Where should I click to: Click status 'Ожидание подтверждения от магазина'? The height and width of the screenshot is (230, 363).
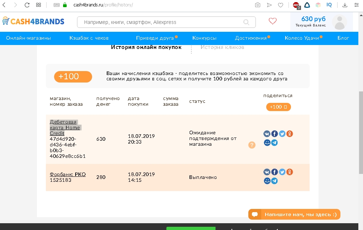point(212,139)
